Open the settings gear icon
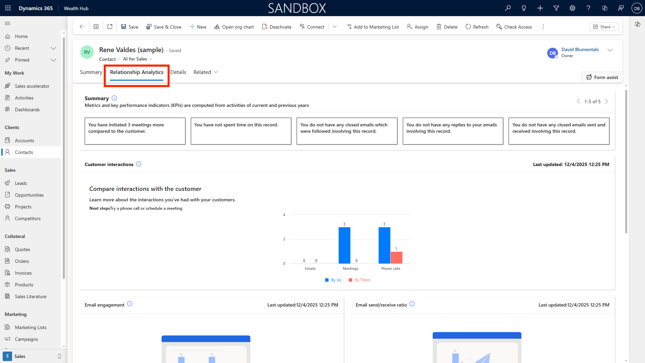The image size is (645, 363). (x=572, y=8)
